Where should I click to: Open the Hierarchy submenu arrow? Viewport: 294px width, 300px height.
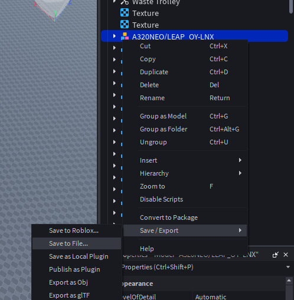click(240, 173)
